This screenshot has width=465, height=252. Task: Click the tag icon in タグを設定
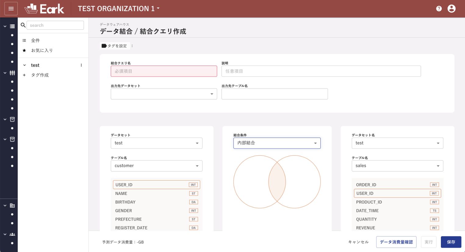104,46
